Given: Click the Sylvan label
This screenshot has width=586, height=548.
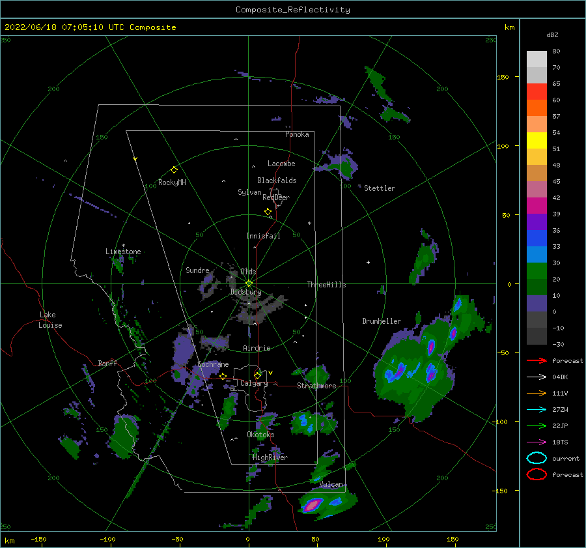Looking at the screenshot, I should tap(249, 192).
